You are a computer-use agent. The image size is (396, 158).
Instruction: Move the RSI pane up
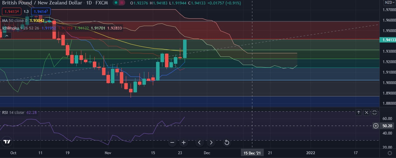pos(358,112)
